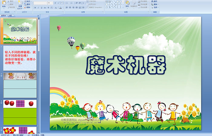This screenshot has height=136, width=212.
Task: Open the Layout (版式) dropdown
Action: (28, 1)
